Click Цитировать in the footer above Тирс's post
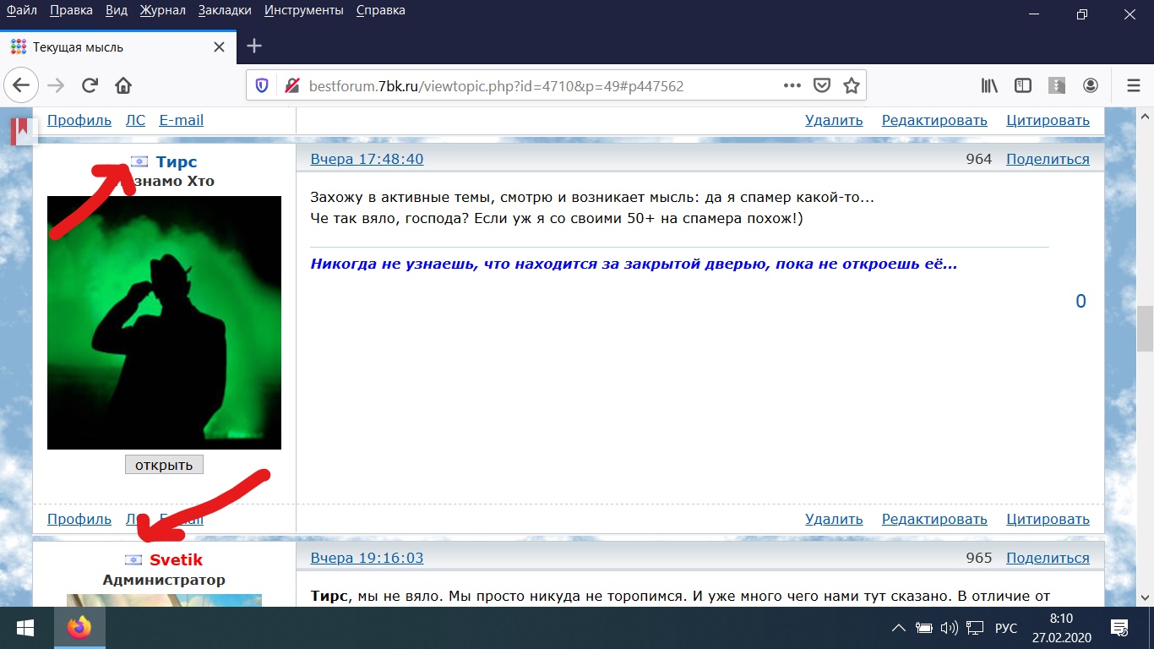This screenshot has width=1154, height=649. click(x=1048, y=120)
